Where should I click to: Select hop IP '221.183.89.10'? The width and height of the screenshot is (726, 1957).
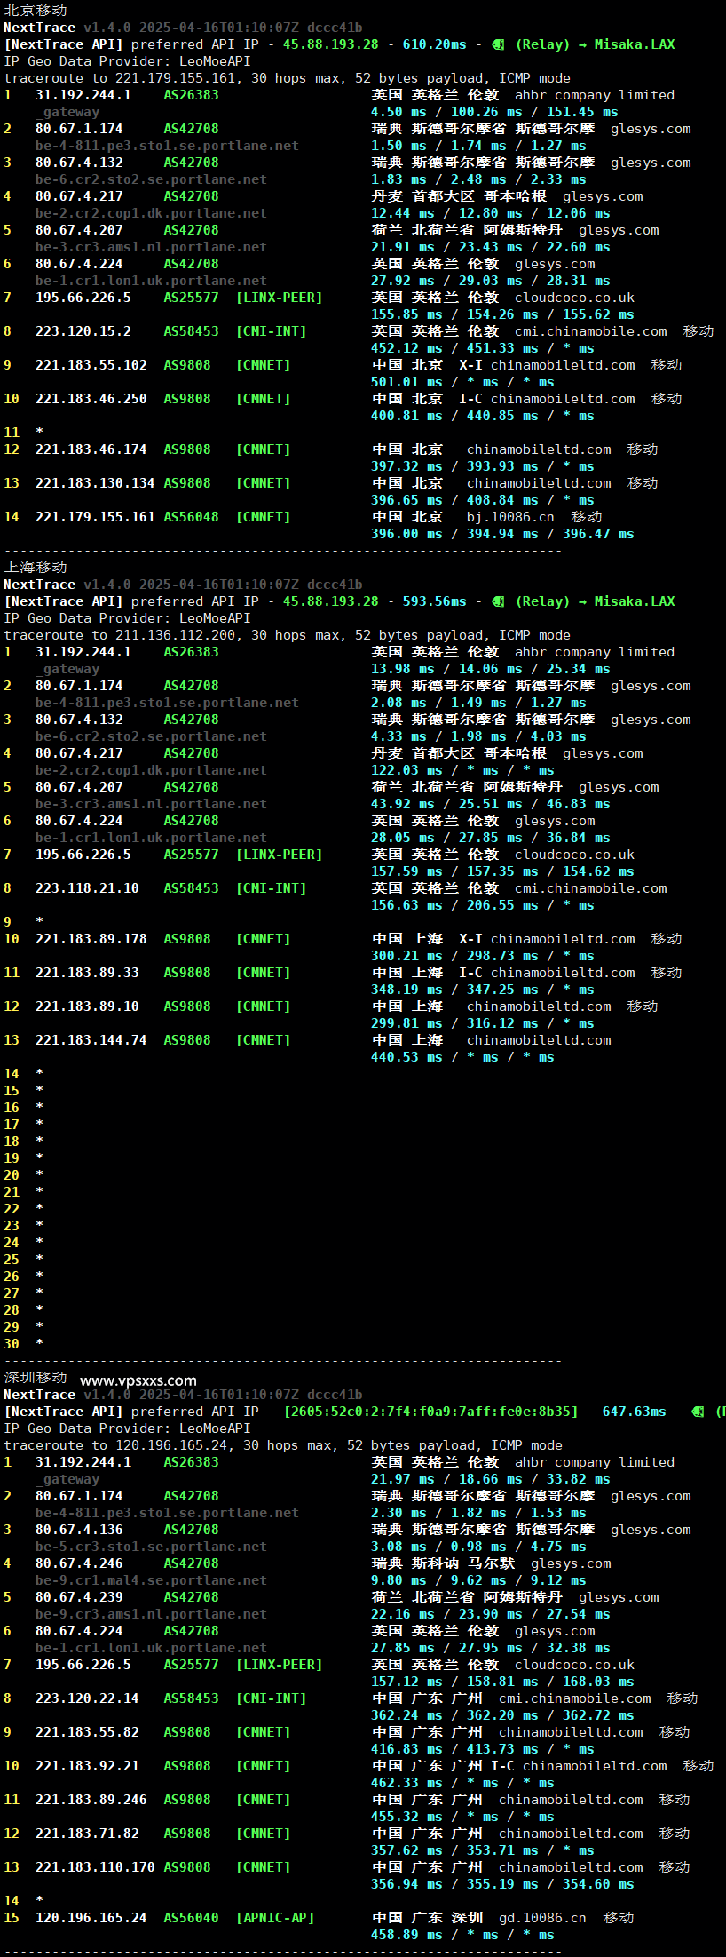tap(87, 1006)
